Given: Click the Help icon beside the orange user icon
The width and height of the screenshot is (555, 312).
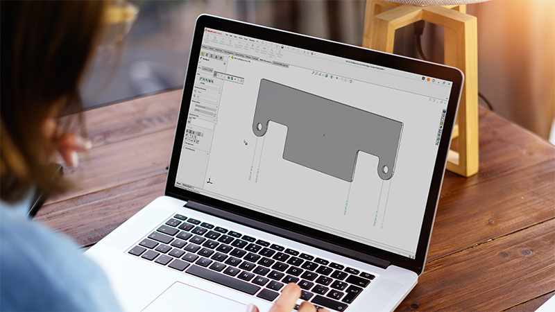Looking at the screenshot, I should (x=433, y=80).
